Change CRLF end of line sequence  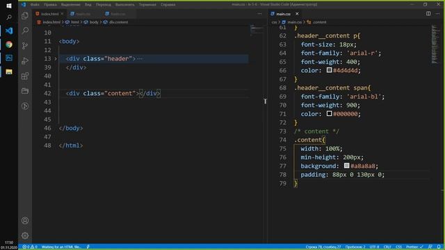click(387, 247)
